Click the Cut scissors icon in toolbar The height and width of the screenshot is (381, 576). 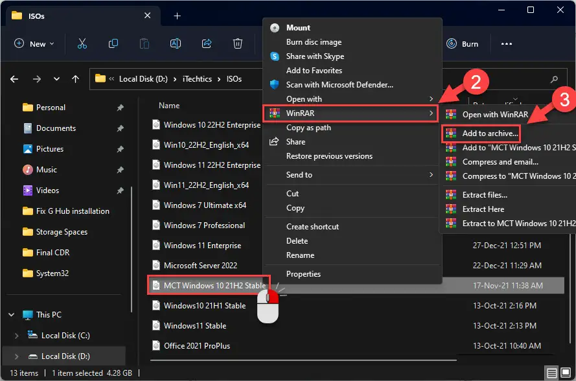82,43
